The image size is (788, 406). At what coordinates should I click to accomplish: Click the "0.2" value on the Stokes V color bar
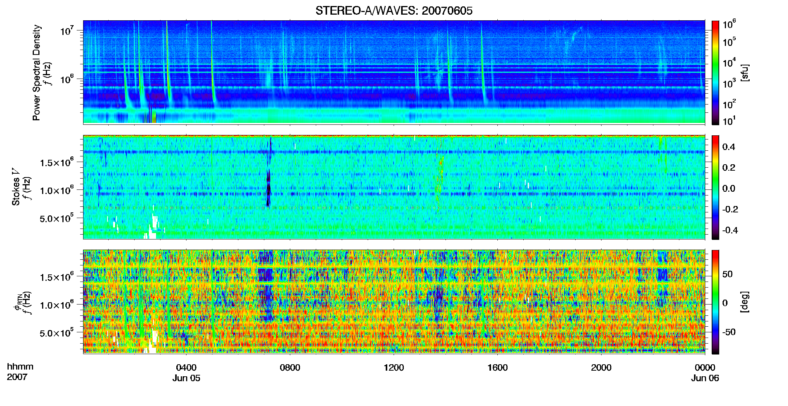click(729, 168)
